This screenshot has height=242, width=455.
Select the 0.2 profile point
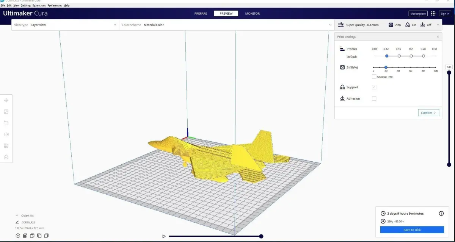click(411, 56)
